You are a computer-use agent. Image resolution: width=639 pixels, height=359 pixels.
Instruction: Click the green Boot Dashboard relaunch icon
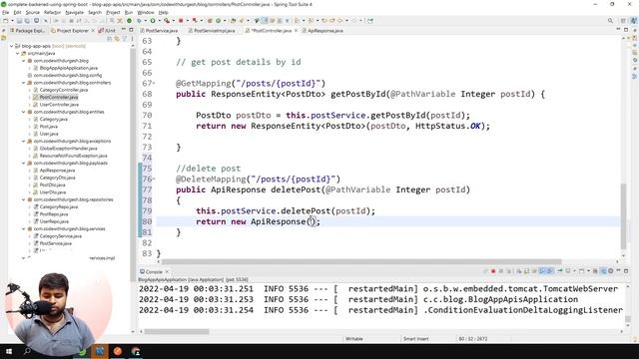click(x=129, y=20)
